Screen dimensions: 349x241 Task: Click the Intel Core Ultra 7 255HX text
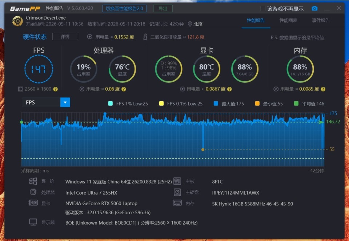pyautogui.click(x=91, y=193)
